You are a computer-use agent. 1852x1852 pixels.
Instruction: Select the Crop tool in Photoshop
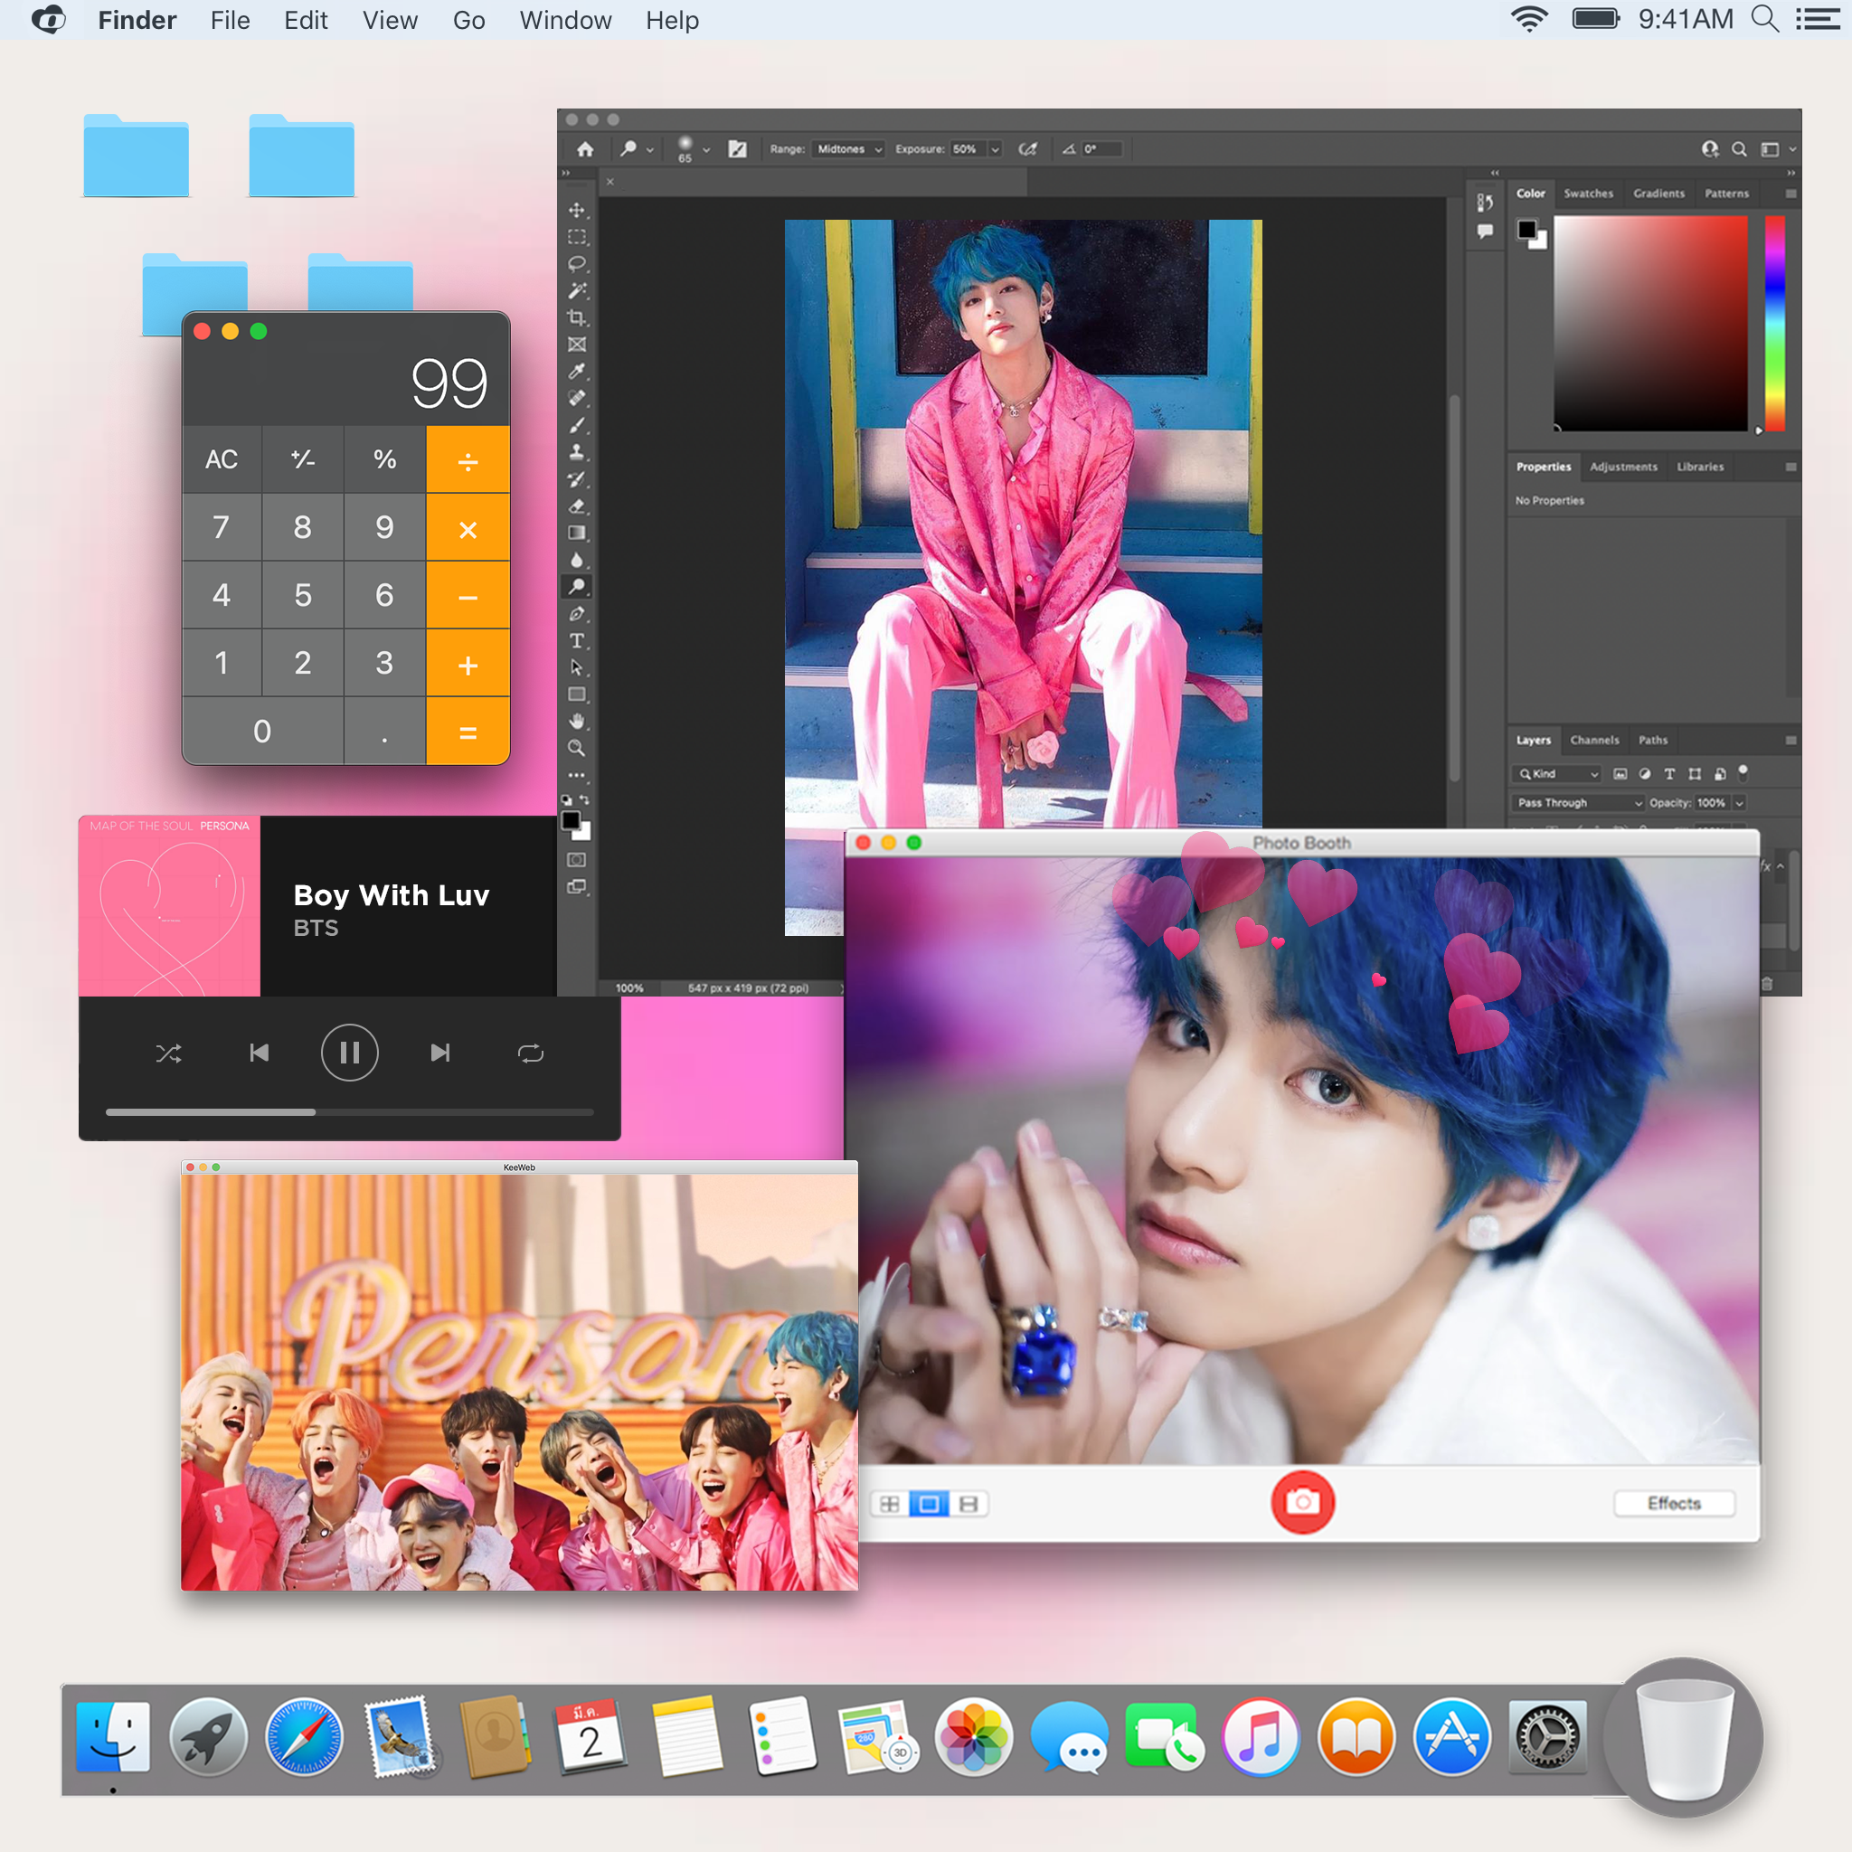pos(576,317)
